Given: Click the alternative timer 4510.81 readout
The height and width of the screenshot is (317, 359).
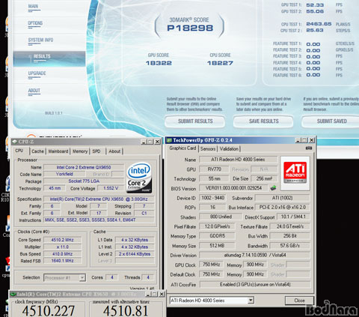Looking at the screenshot, I should coord(126,311).
